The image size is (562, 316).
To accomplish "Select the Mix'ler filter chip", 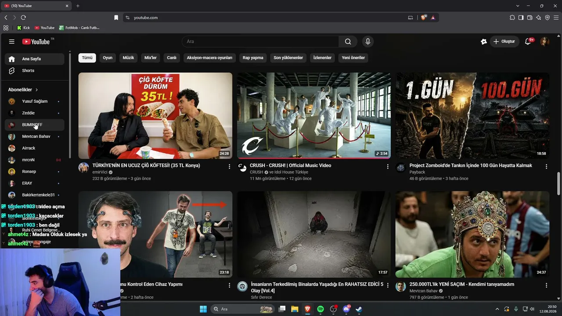I will click(x=151, y=57).
